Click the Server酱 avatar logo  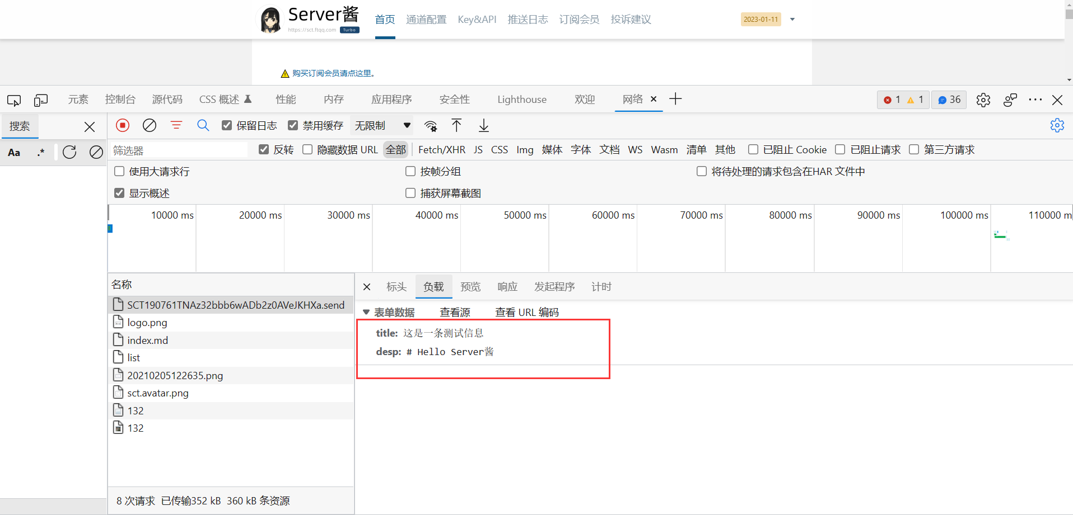click(x=270, y=20)
